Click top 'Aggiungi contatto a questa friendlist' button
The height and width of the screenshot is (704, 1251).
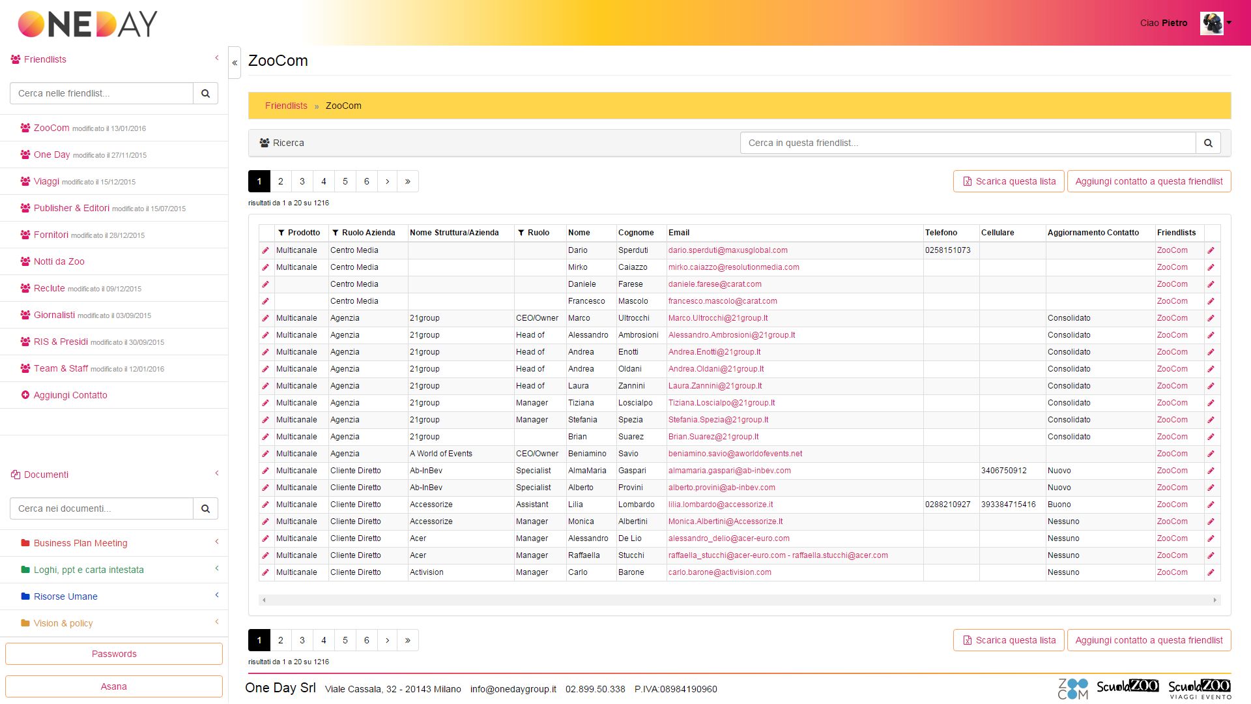tap(1149, 181)
